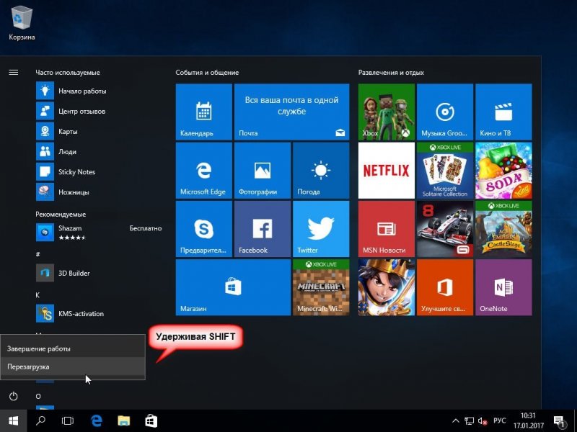Open File Explorer from taskbar
Screen dimensions: 577x432
point(123,420)
